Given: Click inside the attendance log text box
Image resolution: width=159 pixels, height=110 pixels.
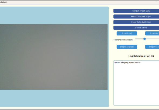Looking at the screenshot, I should pos(136,83).
